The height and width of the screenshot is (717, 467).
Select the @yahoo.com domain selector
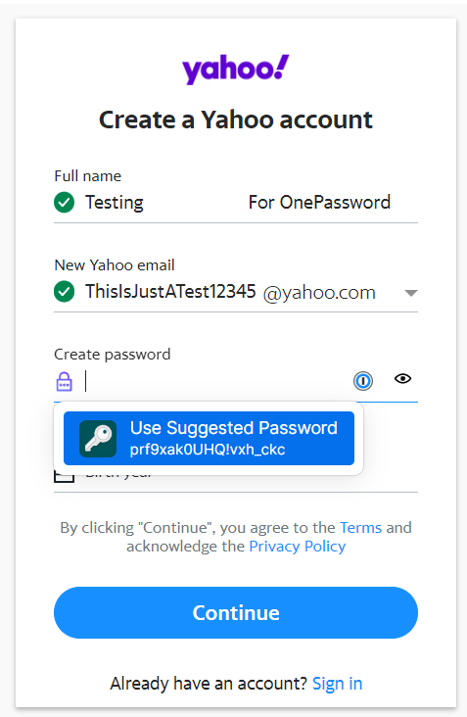(340, 292)
